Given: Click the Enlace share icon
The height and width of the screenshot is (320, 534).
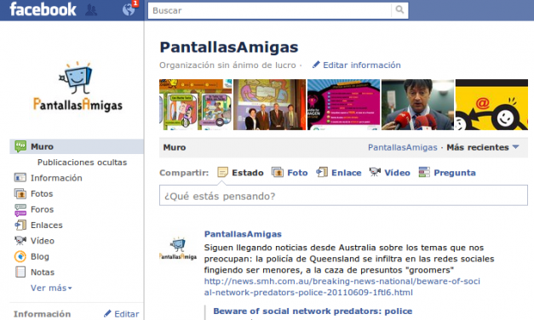Looking at the screenshot, I should pyautogui.click(x=322, y=172).
